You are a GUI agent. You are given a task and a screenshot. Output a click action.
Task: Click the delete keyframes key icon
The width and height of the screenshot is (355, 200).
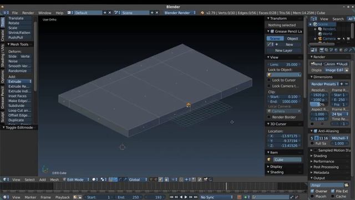[297, 197]
